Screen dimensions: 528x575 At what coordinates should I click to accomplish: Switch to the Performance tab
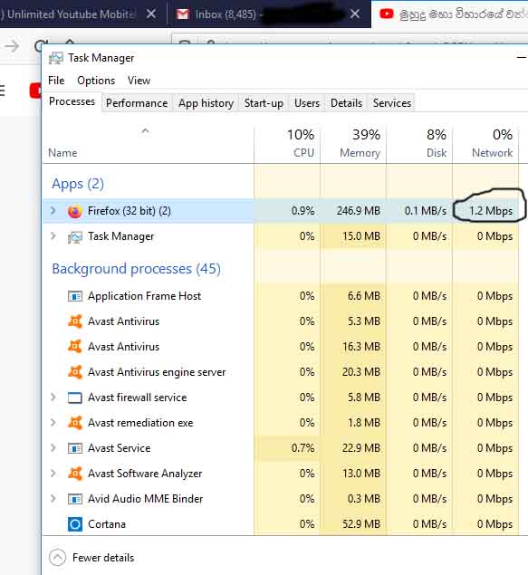pyautogui.click(x=137, y=103)
